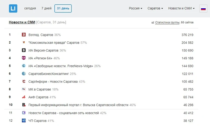This screenshot has width=210, height=126.
Task: Click the Russian flag language button
Action: pos(203,8)
